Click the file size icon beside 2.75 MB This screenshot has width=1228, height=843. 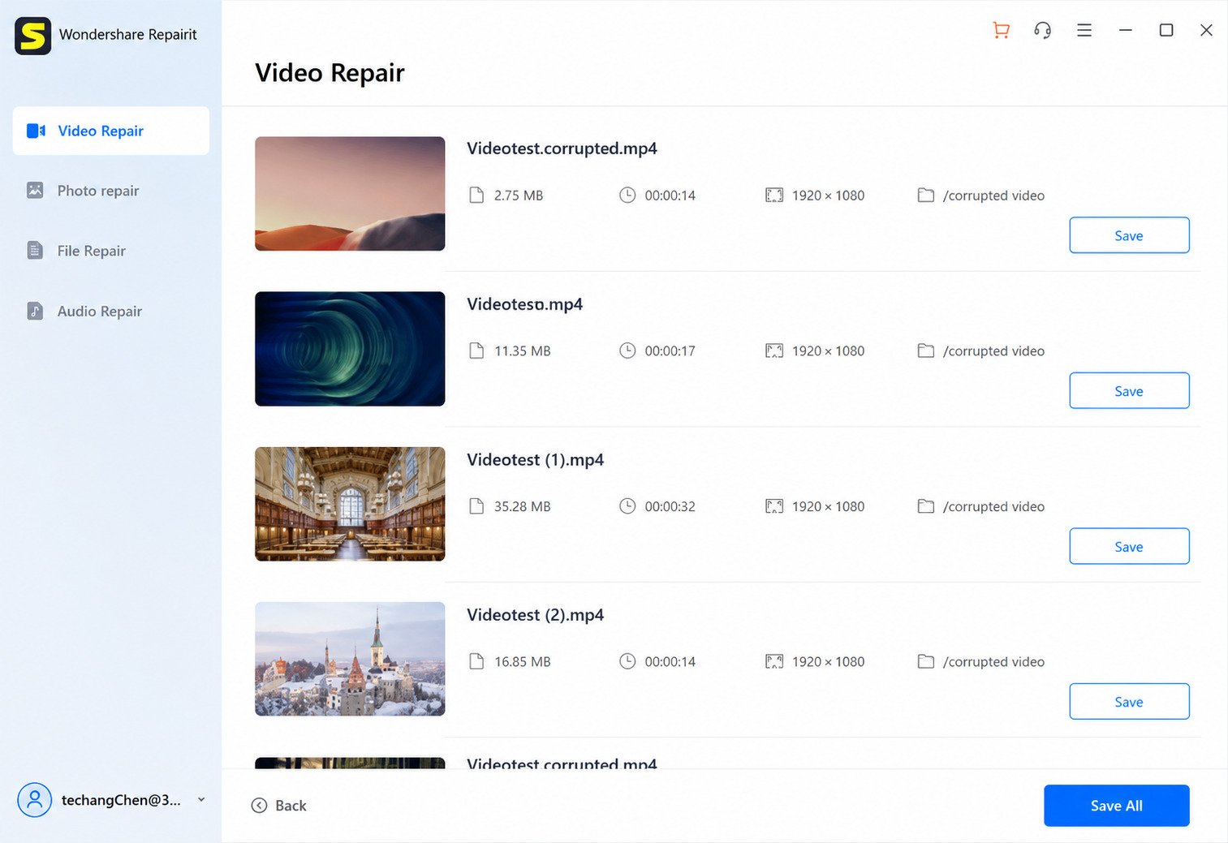(476, 195)
